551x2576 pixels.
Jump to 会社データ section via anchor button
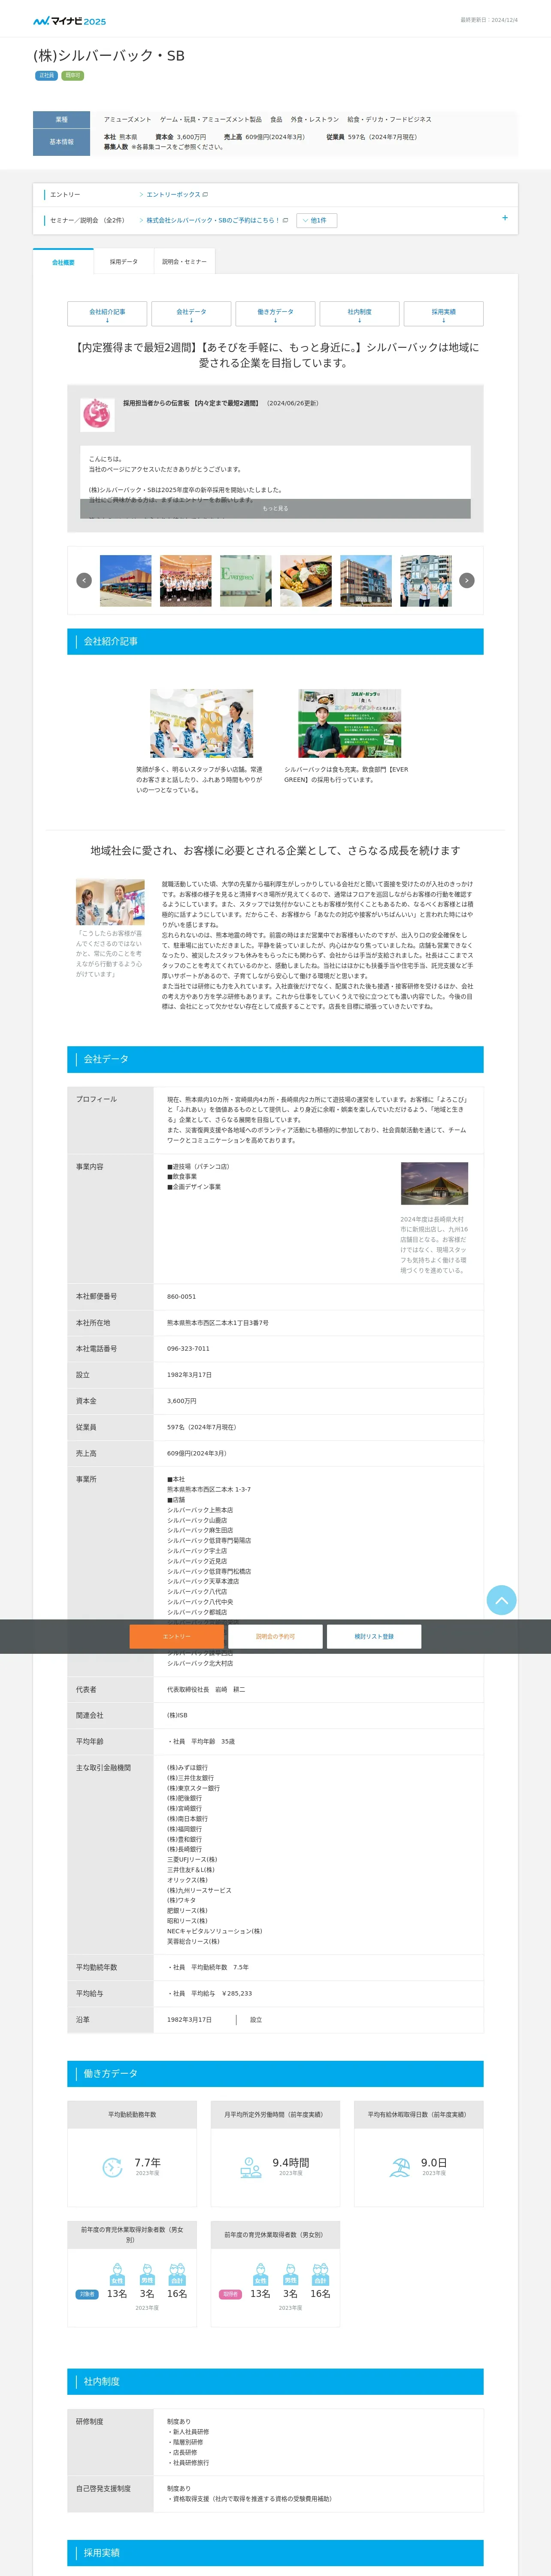coord(191,314)
